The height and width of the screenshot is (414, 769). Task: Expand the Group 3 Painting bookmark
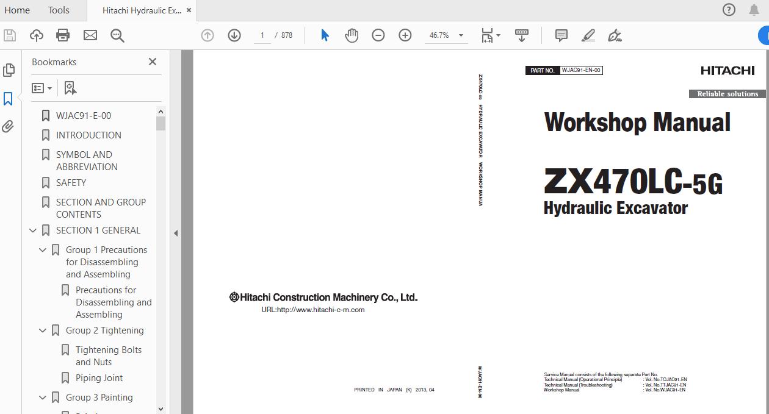[42, 397]
